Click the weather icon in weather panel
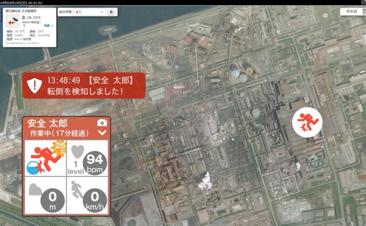366x226 pixels. click(x=12, y=21)
